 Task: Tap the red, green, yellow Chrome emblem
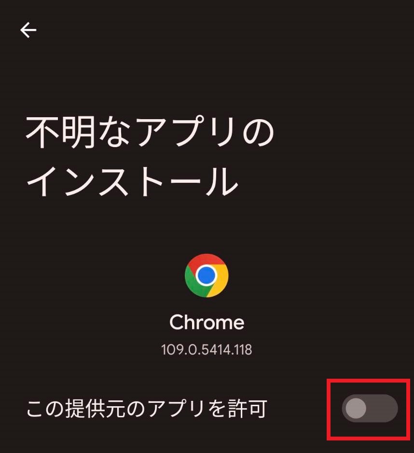207,275
